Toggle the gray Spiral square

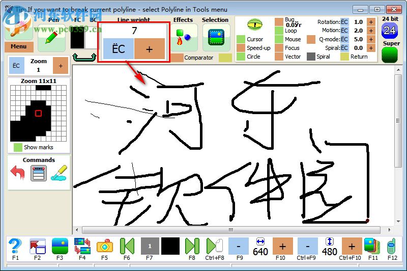pyautogui.click(x=311, y=57)
